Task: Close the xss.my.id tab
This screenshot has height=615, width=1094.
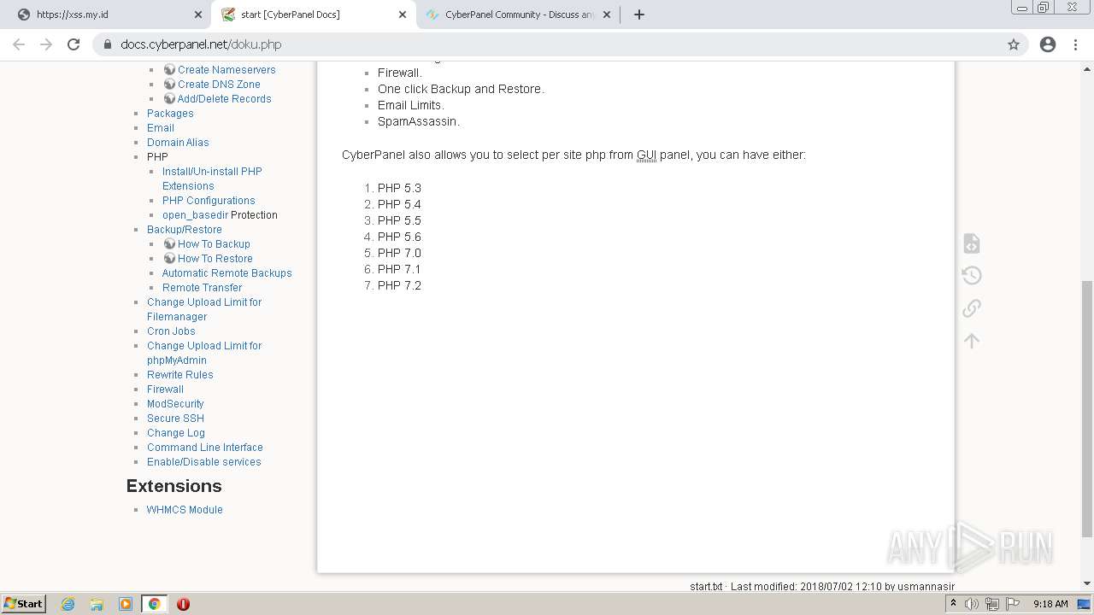Action: 198,15
